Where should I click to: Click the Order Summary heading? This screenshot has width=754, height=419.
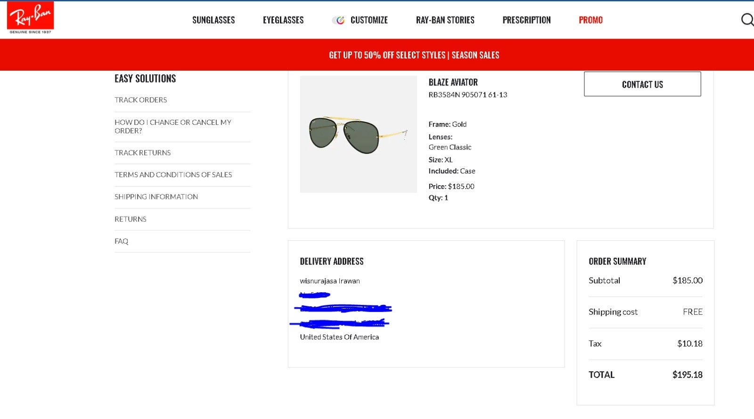(617, 261)
